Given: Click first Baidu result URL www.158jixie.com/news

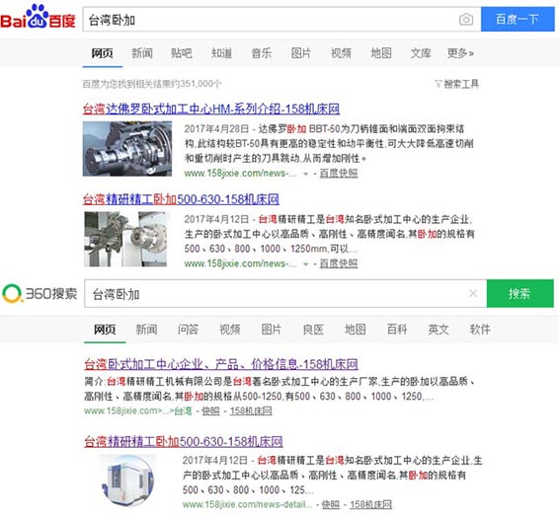Looking at the screenshot, I should pyautogui.click(x=240, y=174).
